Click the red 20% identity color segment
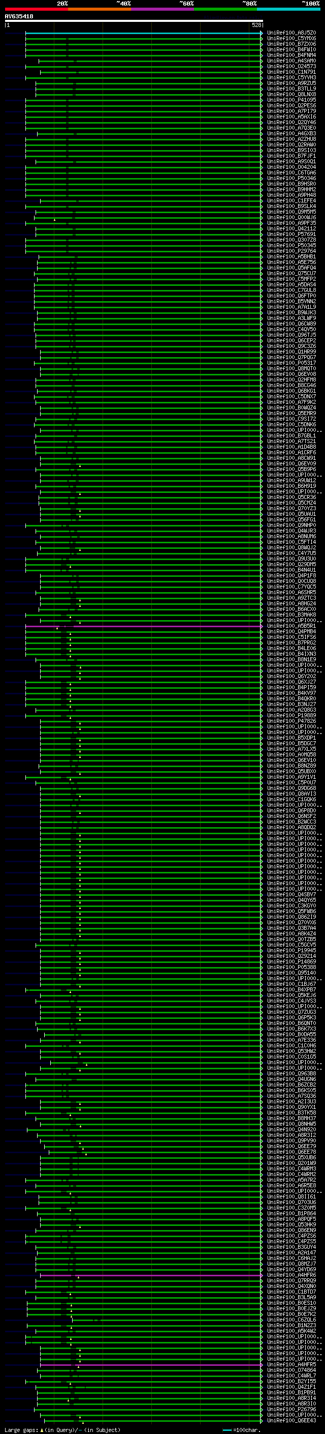 [37, 9]
